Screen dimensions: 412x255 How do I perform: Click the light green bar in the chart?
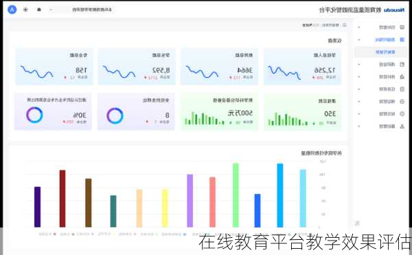(236, 195)
